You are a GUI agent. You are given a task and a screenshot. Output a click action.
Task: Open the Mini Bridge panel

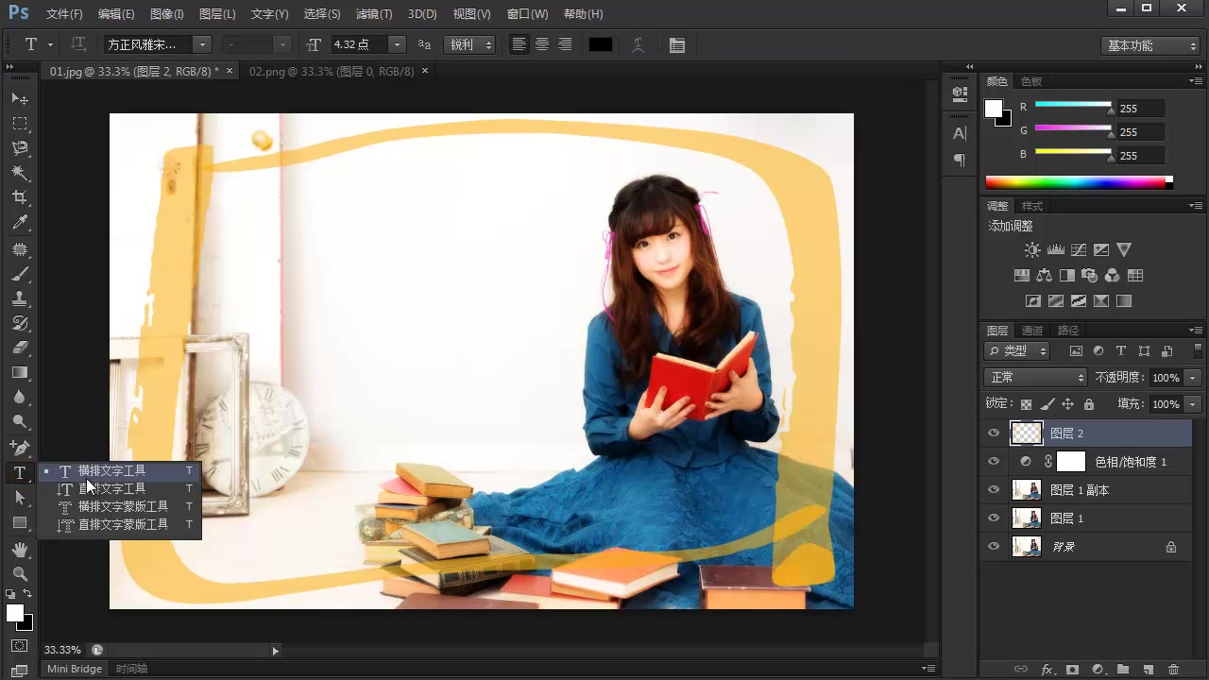75,669
